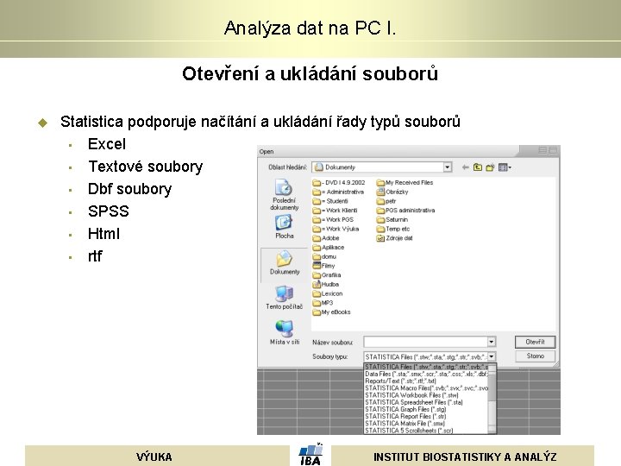The image size is (621, 466).
Task: Select the '= Work Výuka' folder
Action: pos(336,229)
